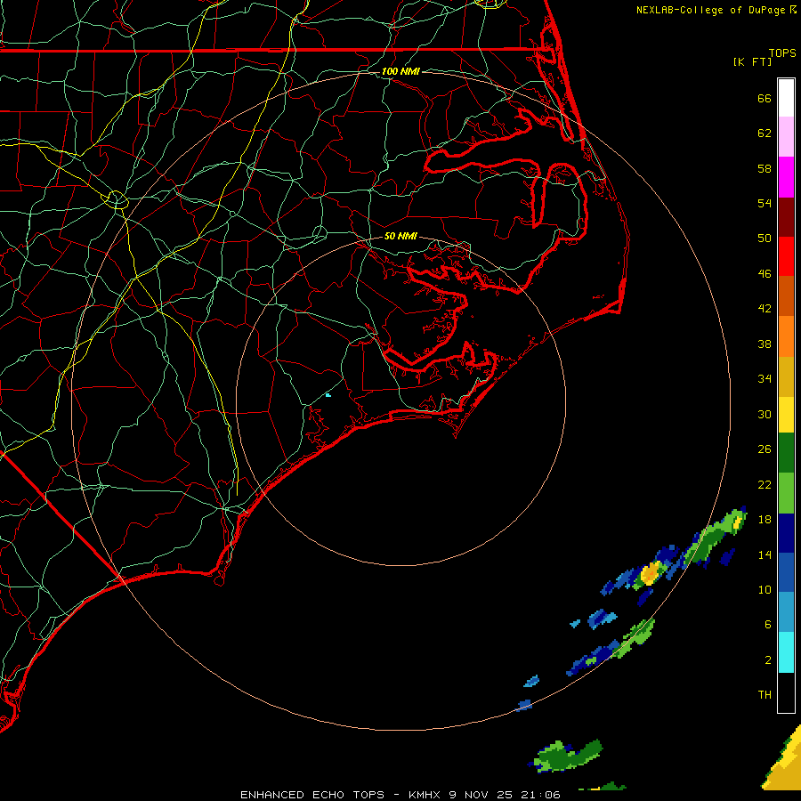Click the light pink legend swatch
The image size is (801, 801).
[786, 136]
